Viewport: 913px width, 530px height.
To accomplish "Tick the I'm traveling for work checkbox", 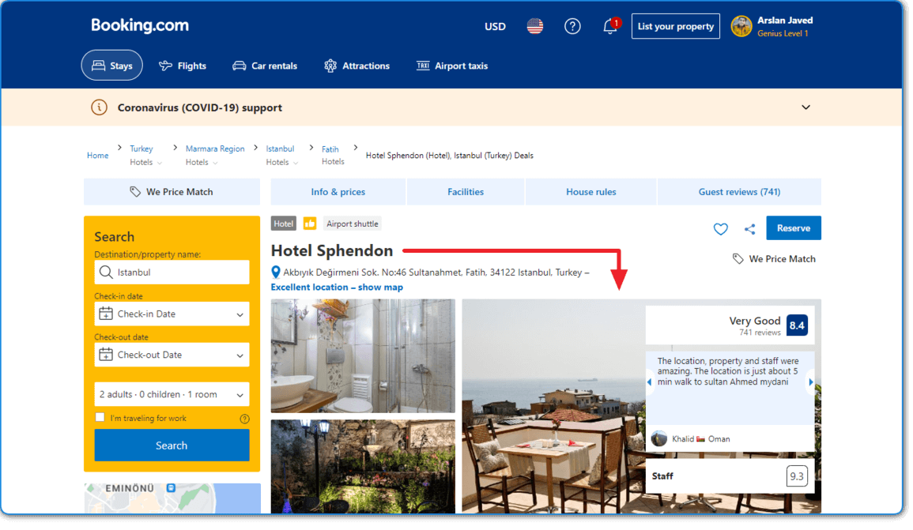I will [100, 418].
